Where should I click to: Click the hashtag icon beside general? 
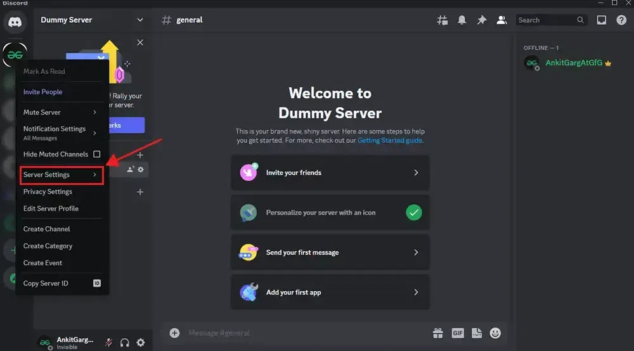(x=166, y=20)
